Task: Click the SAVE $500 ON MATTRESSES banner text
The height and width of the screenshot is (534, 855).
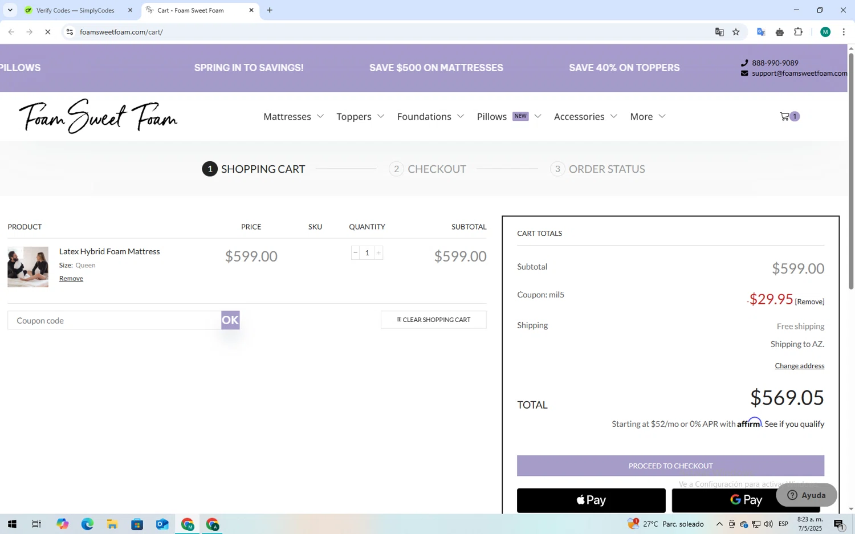Action: pos(436,68)
